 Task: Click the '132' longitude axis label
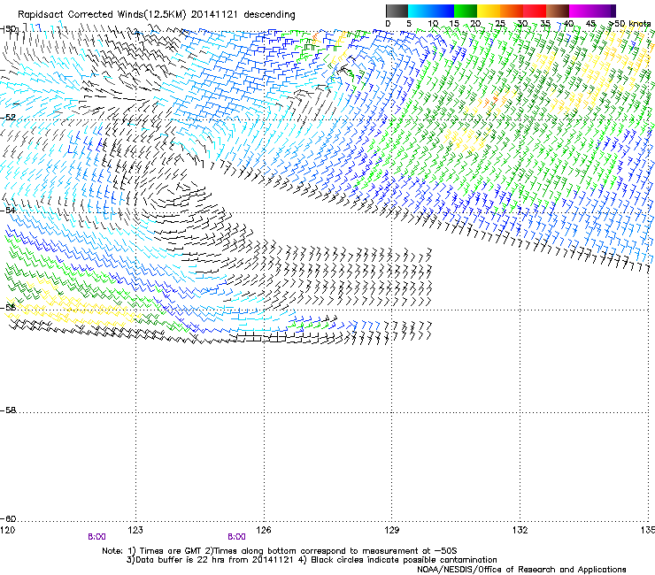[520, 530]
